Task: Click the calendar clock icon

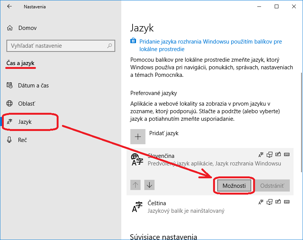Action: 9,85
